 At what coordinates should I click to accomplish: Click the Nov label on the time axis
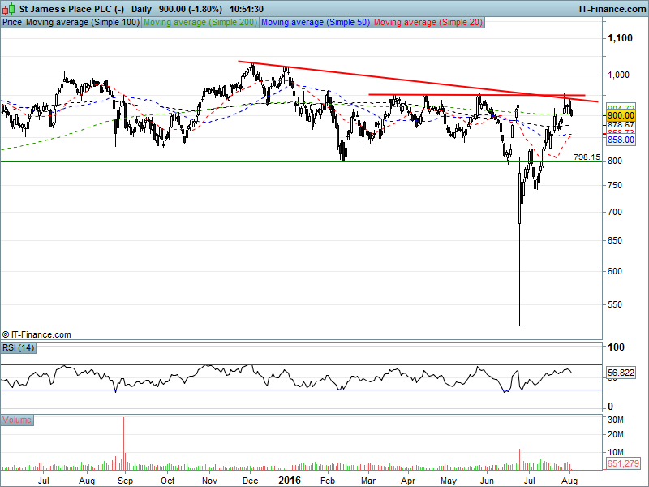pyautogui.click(x=210, y=481)
